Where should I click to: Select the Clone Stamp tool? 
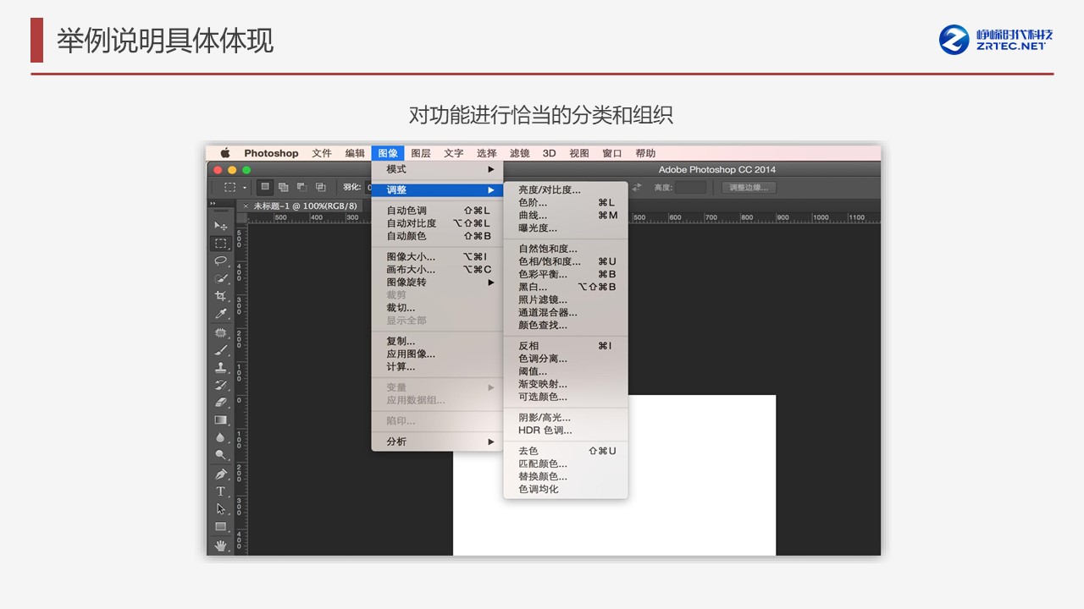[x=220, y=368]
